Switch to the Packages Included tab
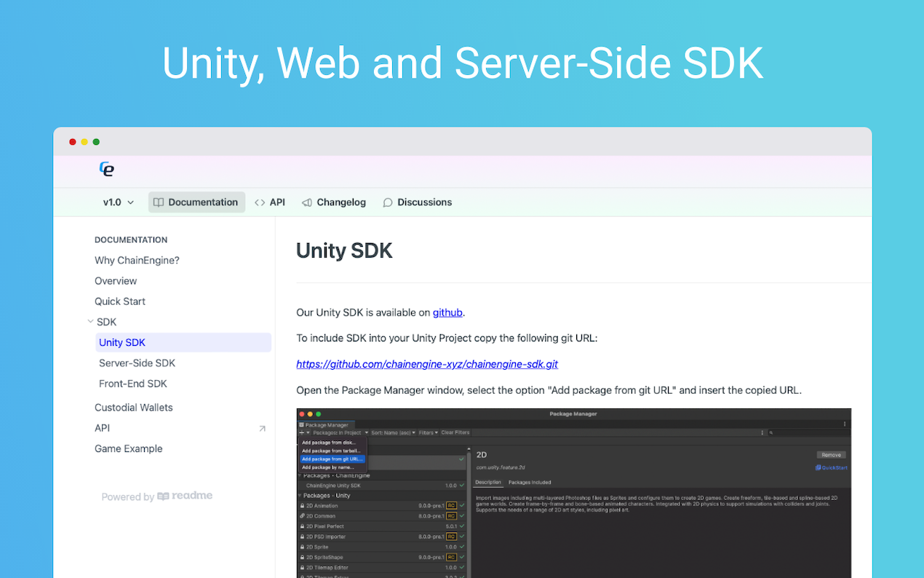The height and width of the screenshot is (578, 924). [x=530, y=482]
